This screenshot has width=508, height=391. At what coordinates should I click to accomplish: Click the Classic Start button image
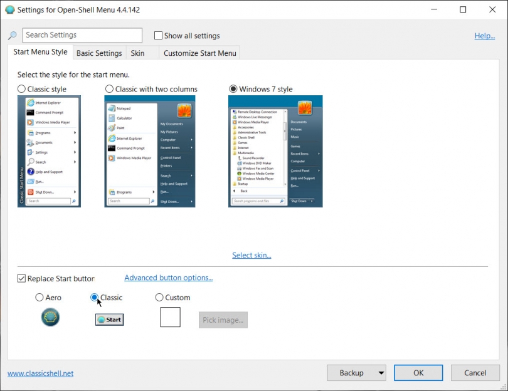[x=109, y=320]
